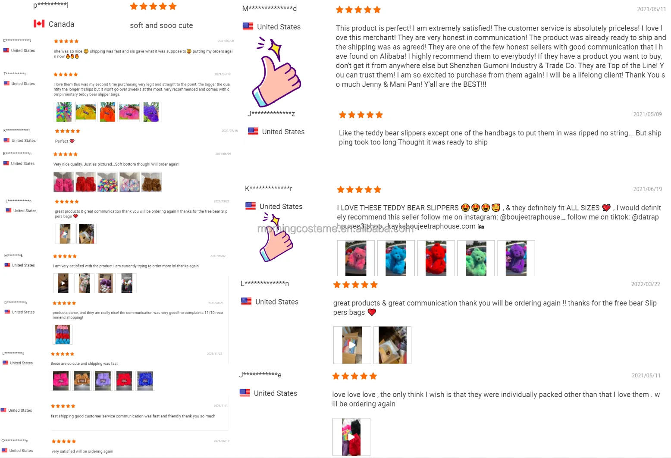Open the blue teddy bear slipper photo
Viewport: 671px width, 458px height.
[x=396, y=258]
